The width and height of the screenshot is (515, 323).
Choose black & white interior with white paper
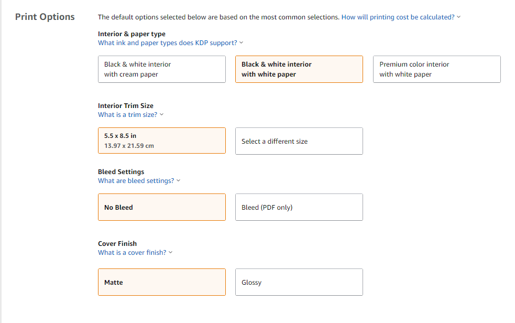coord(299,69)
